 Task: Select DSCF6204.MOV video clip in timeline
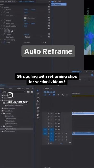click(x=83, y=113)
